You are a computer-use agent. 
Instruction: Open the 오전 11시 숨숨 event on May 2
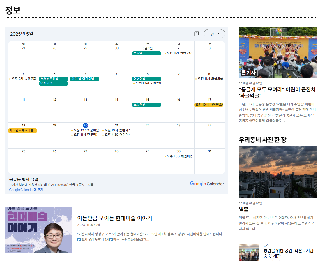(x=178, y=53)
